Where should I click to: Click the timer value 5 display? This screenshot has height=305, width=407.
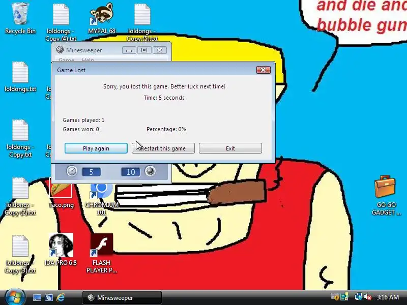[92, 172]
